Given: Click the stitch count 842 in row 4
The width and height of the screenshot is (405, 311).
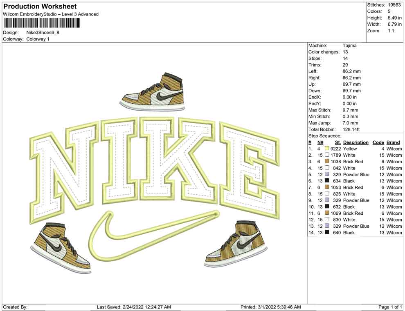Looking at the screenshot, I should tap(337, 168).
